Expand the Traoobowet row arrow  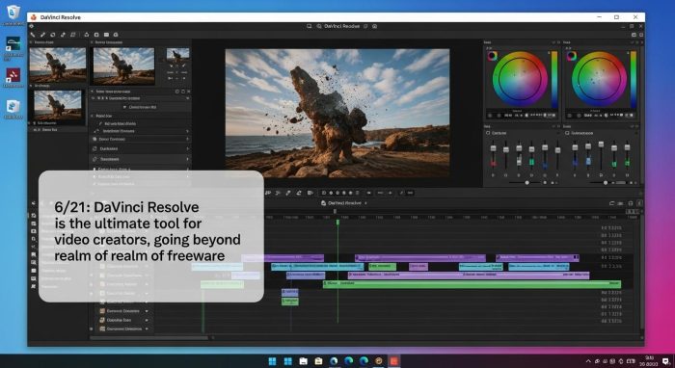187,159
